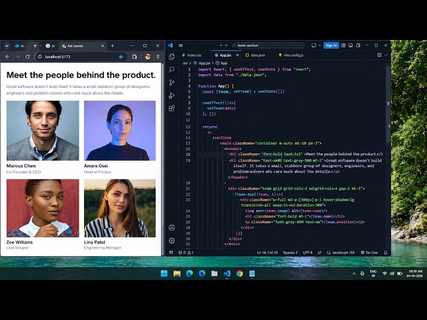Open the Accounts icon in activity bar
The height and width of the screenshot is (320, 427).
(x=171, y=227)
